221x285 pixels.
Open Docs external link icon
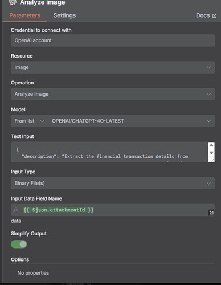tap(214, 15)
